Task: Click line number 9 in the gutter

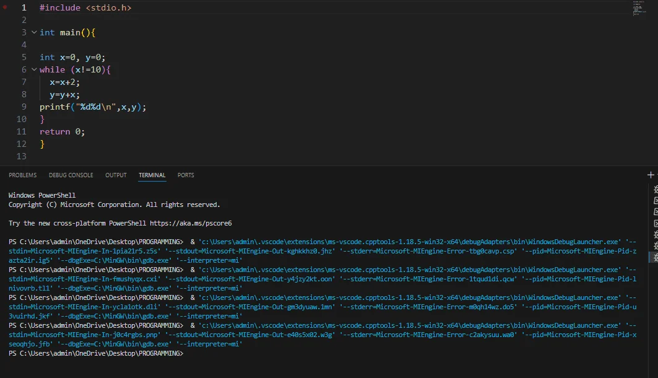Action: click(x=24, y=107)
